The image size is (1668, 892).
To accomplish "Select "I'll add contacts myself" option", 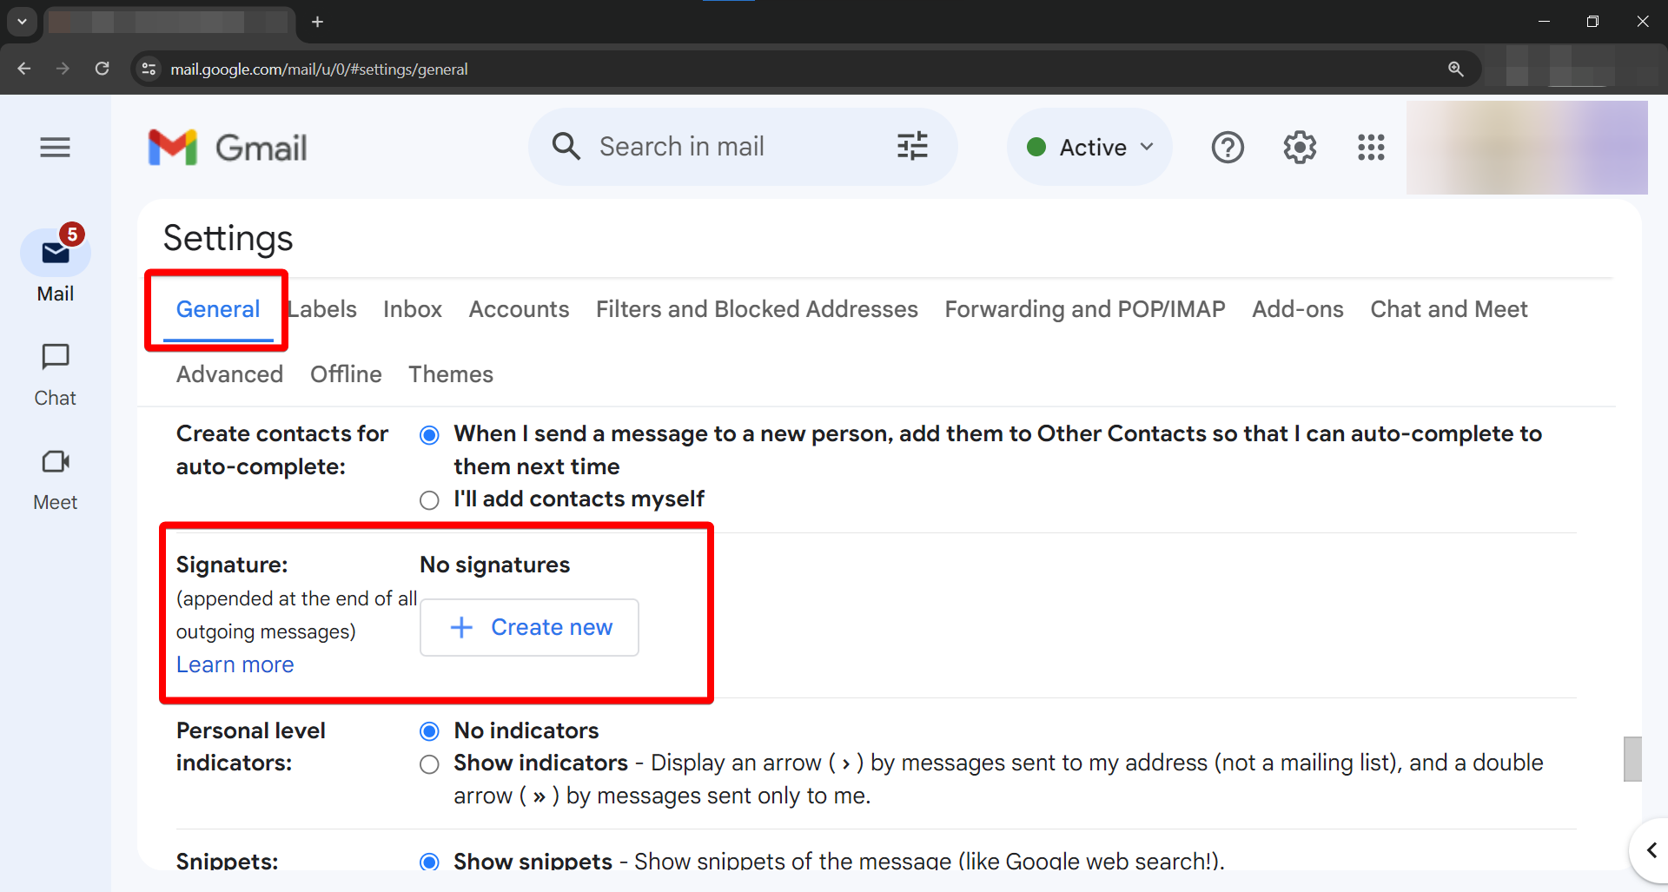I will [x=429, y=500].
